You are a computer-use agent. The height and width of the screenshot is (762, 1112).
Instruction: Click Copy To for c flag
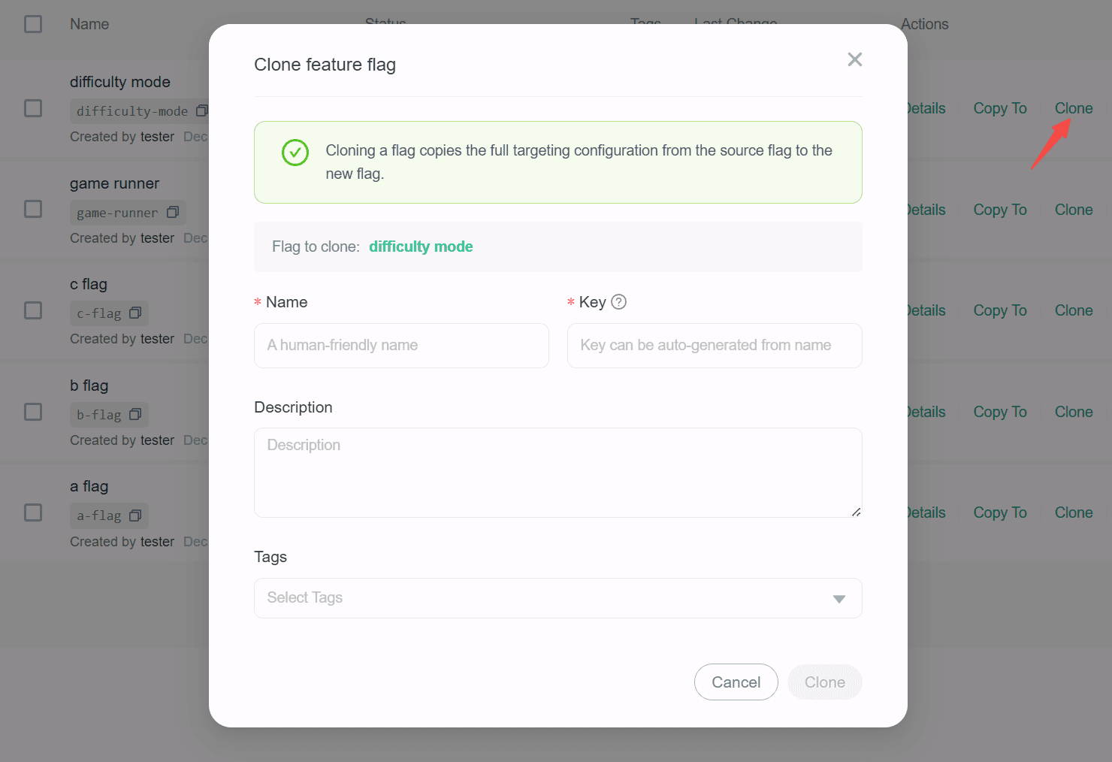(x=1000, y=310)
